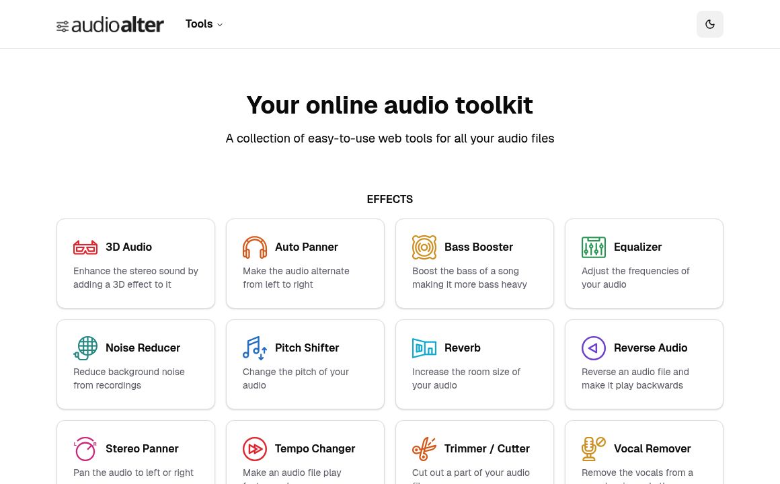The image size is (780, 484).
Task: Select the Noise Reducer globe icon
Action: tap(85, 348)
